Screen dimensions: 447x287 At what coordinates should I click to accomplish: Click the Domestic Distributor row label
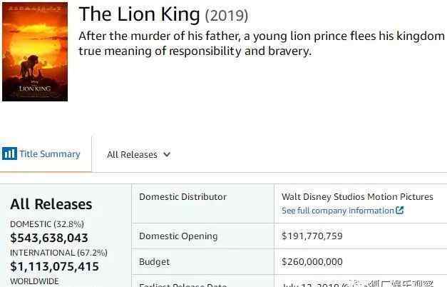click(183, 196)
